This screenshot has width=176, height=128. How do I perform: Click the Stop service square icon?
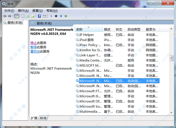click(x=56, y=16)
